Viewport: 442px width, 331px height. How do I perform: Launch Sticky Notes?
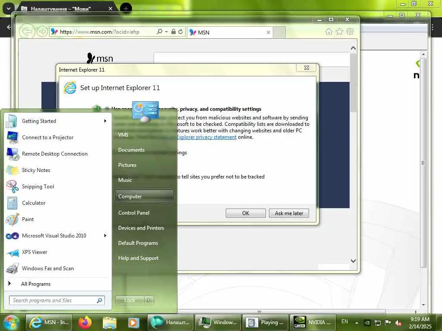coord(58,170)
